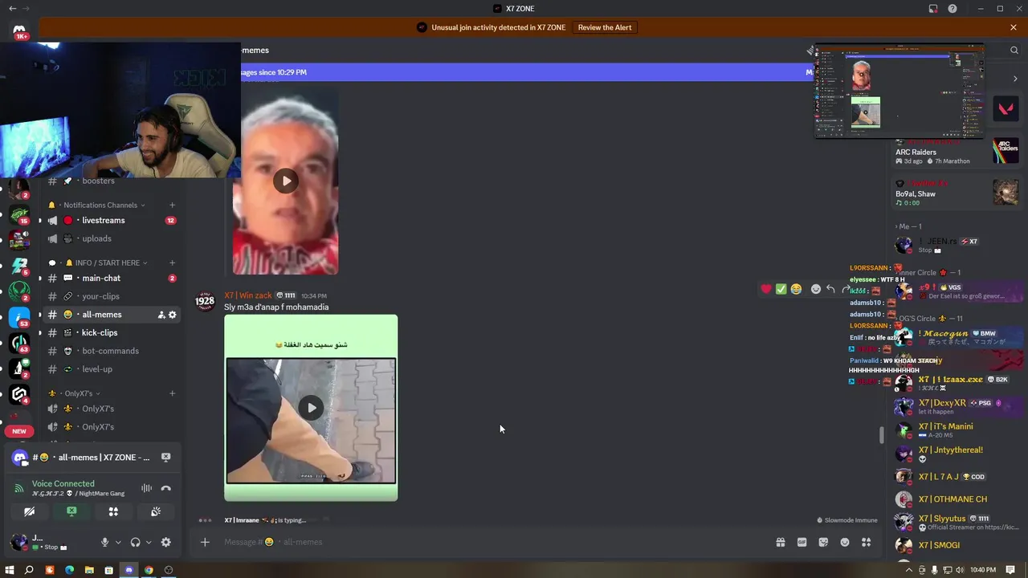
Task: Open the help icon in title bar
Action: [953, 9]
